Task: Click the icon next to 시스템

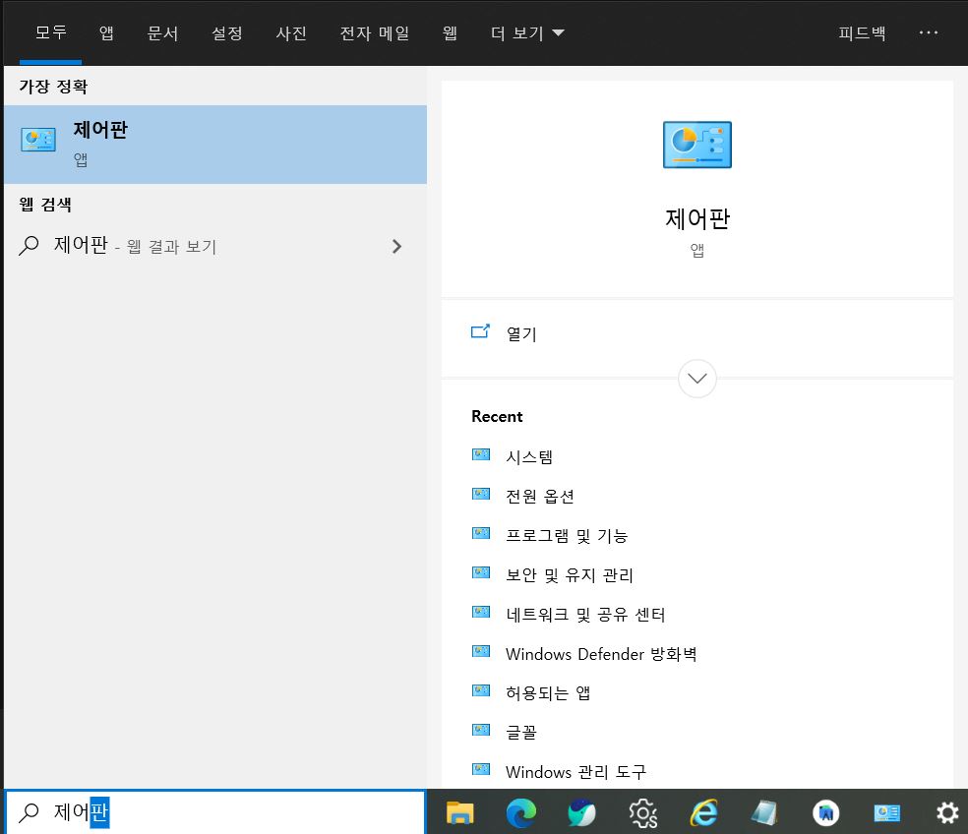Action: 481,455
